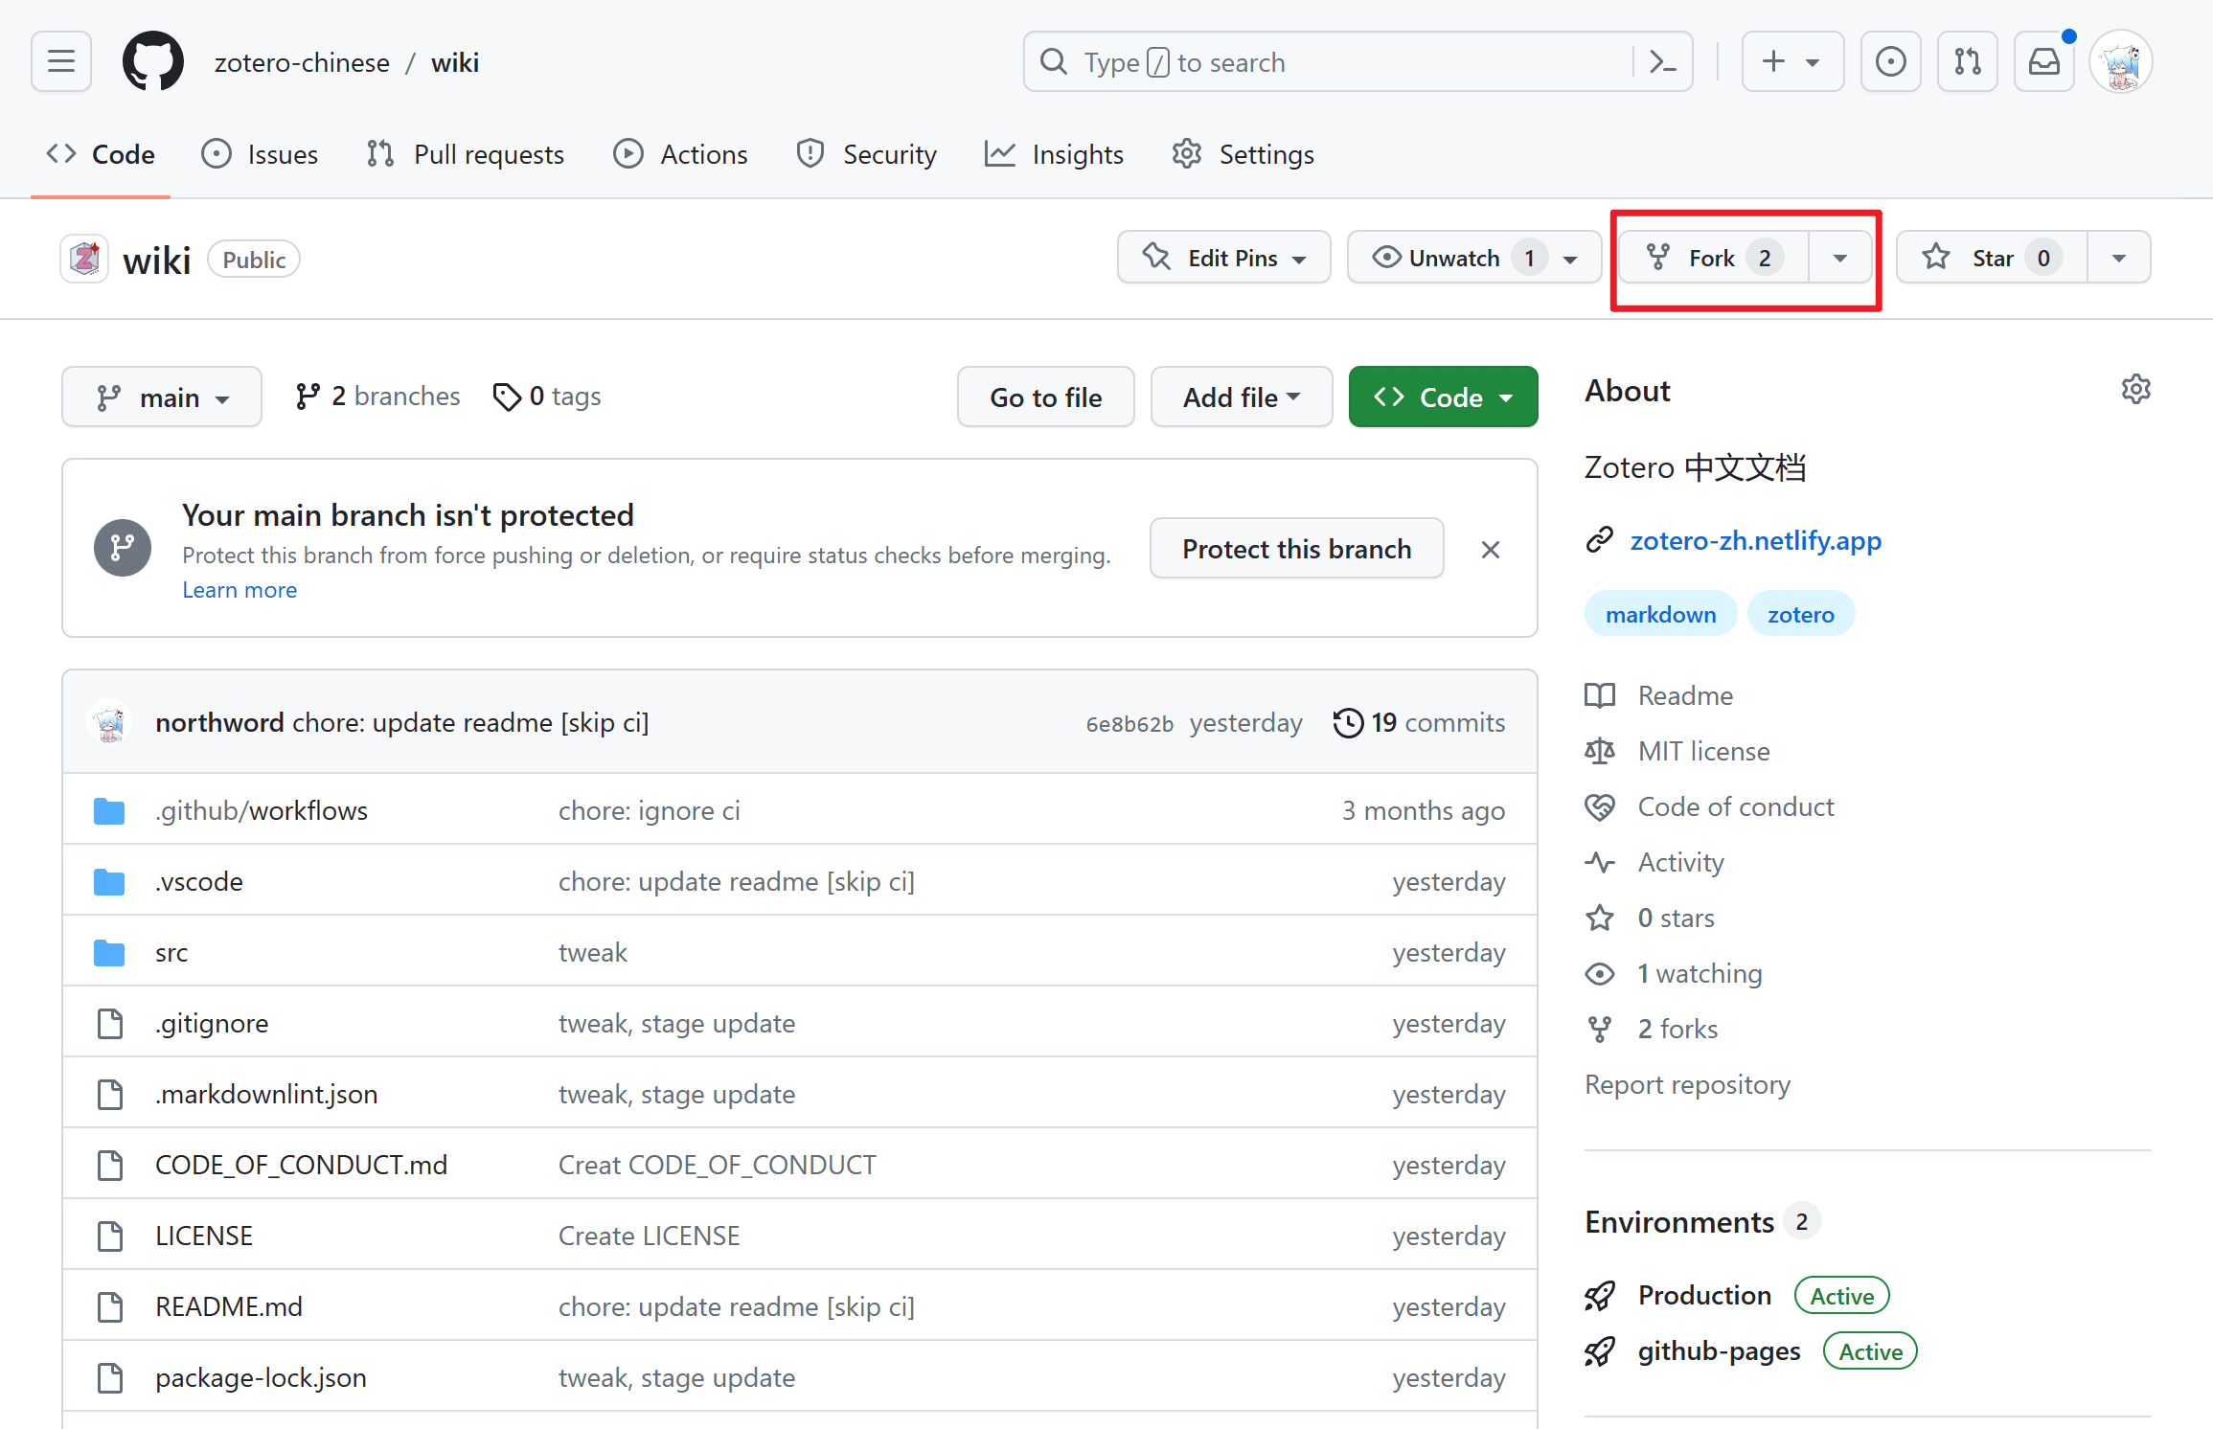This screenshot has width=2213, height=1429.
Task: Open the hamburger navigation menu
Action: click(61, 62)
